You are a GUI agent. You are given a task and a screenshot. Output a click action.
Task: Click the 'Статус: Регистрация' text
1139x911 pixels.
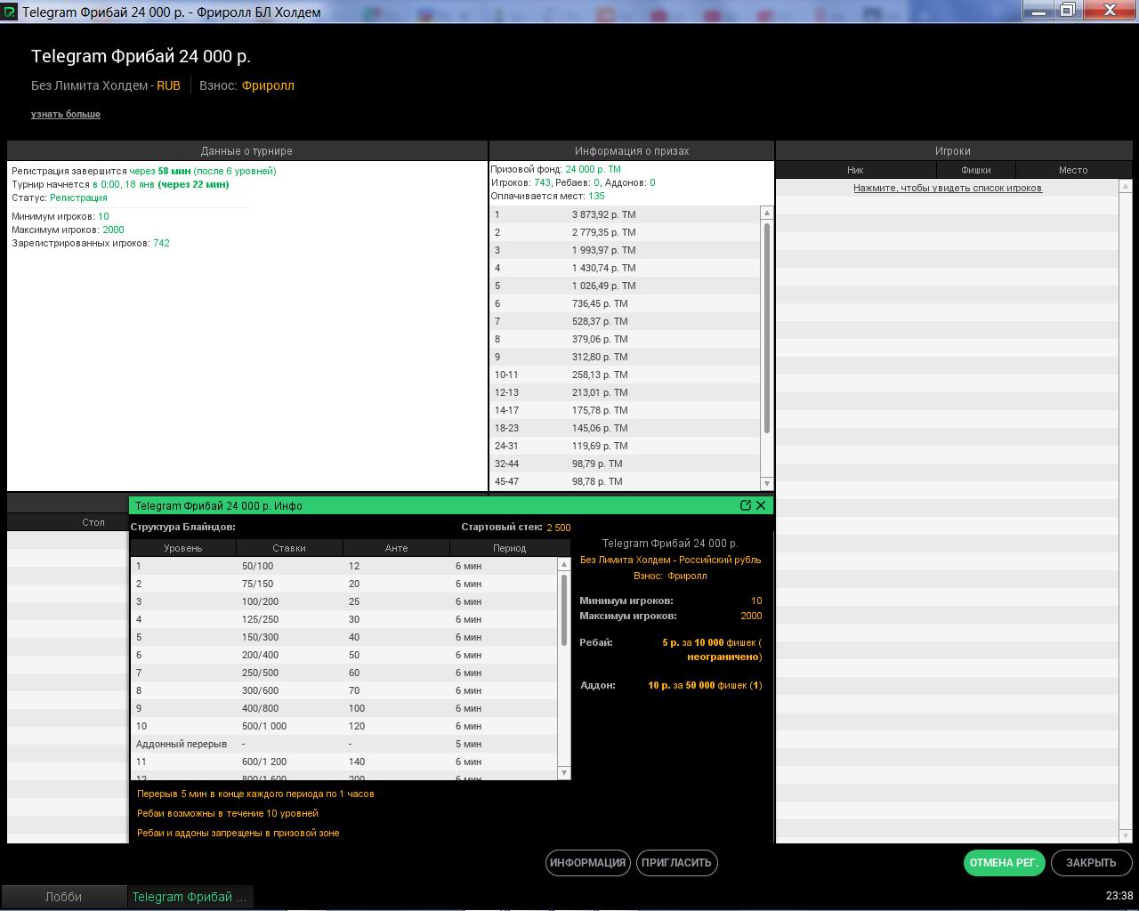[x=60, y=198]
